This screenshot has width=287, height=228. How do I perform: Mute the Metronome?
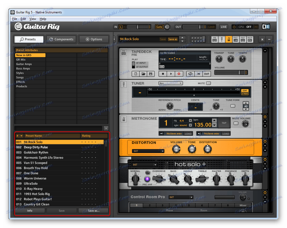tap(236, 123)
